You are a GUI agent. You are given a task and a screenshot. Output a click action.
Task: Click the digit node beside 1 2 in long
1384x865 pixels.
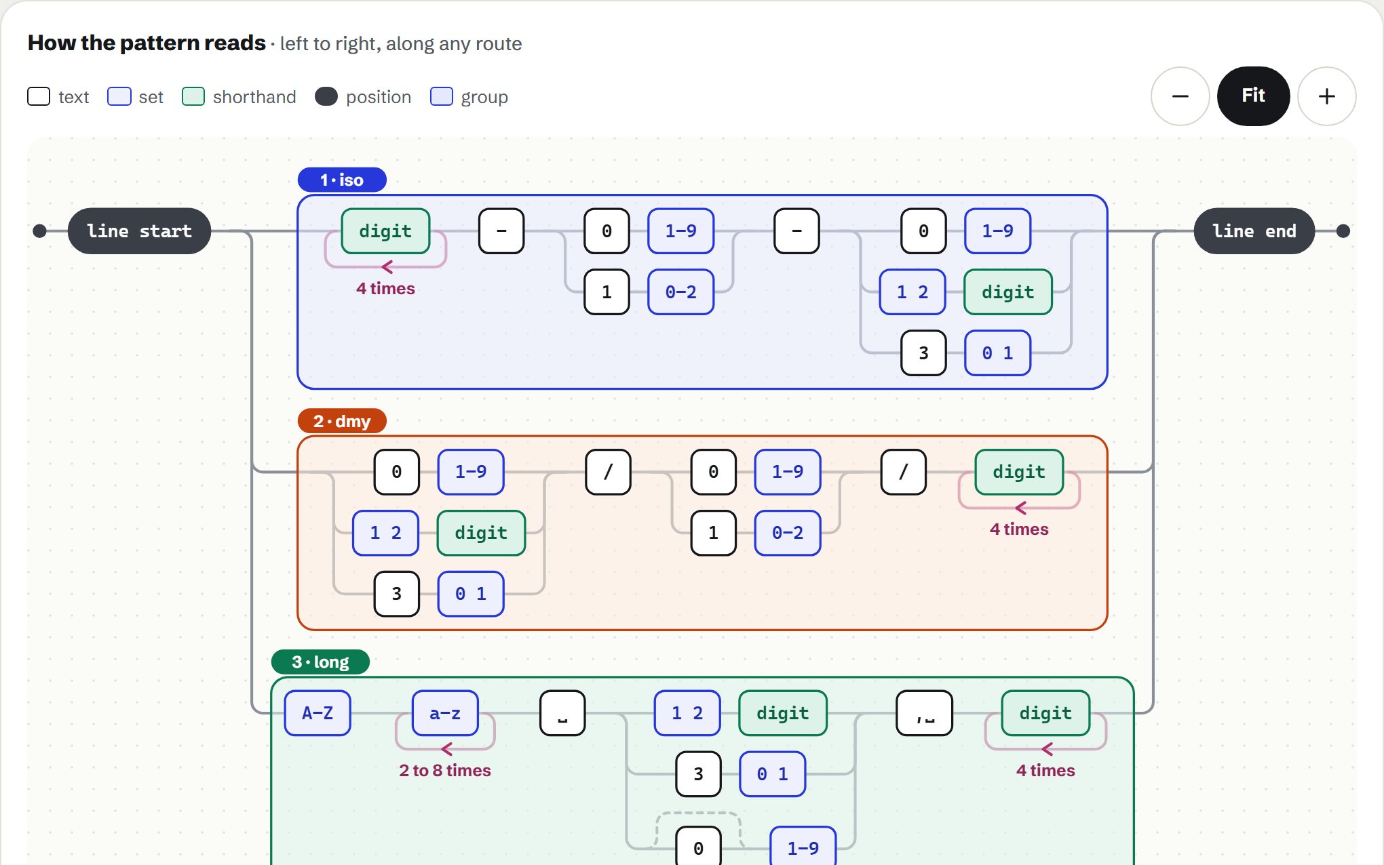point(783,713)
